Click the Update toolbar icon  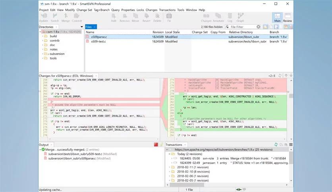coord(44,17)
